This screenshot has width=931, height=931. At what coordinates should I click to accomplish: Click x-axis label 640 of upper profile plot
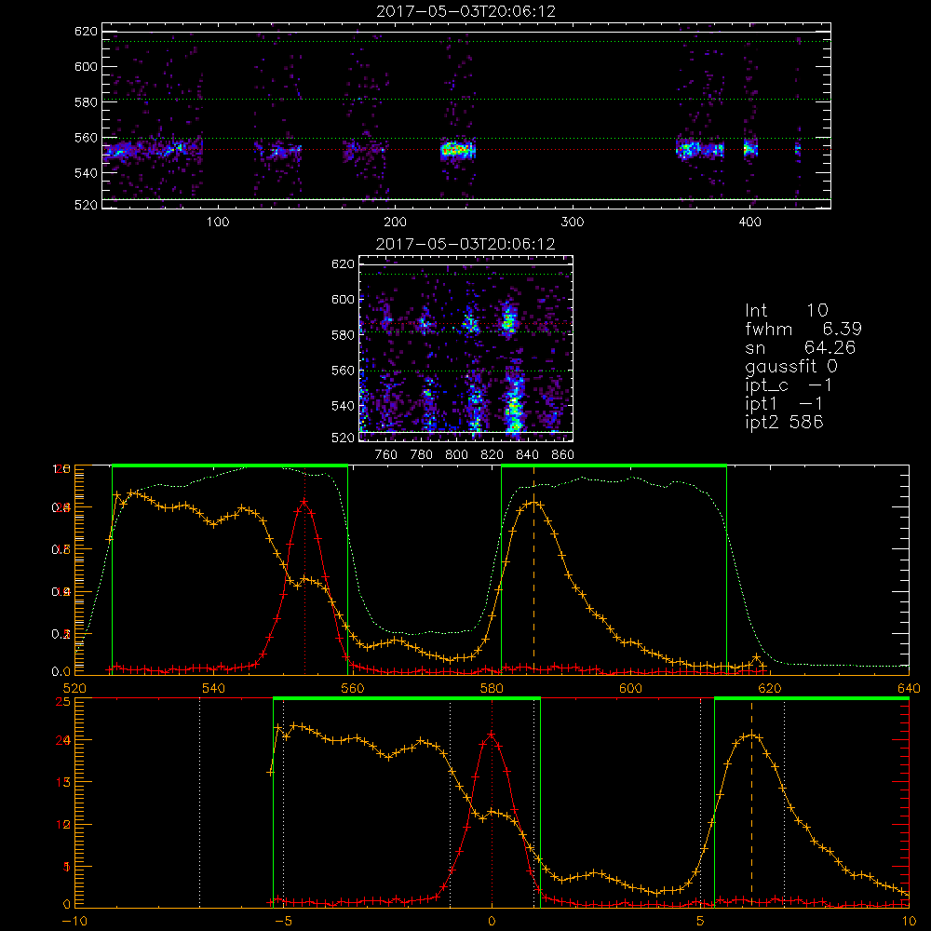click(909, 688)
